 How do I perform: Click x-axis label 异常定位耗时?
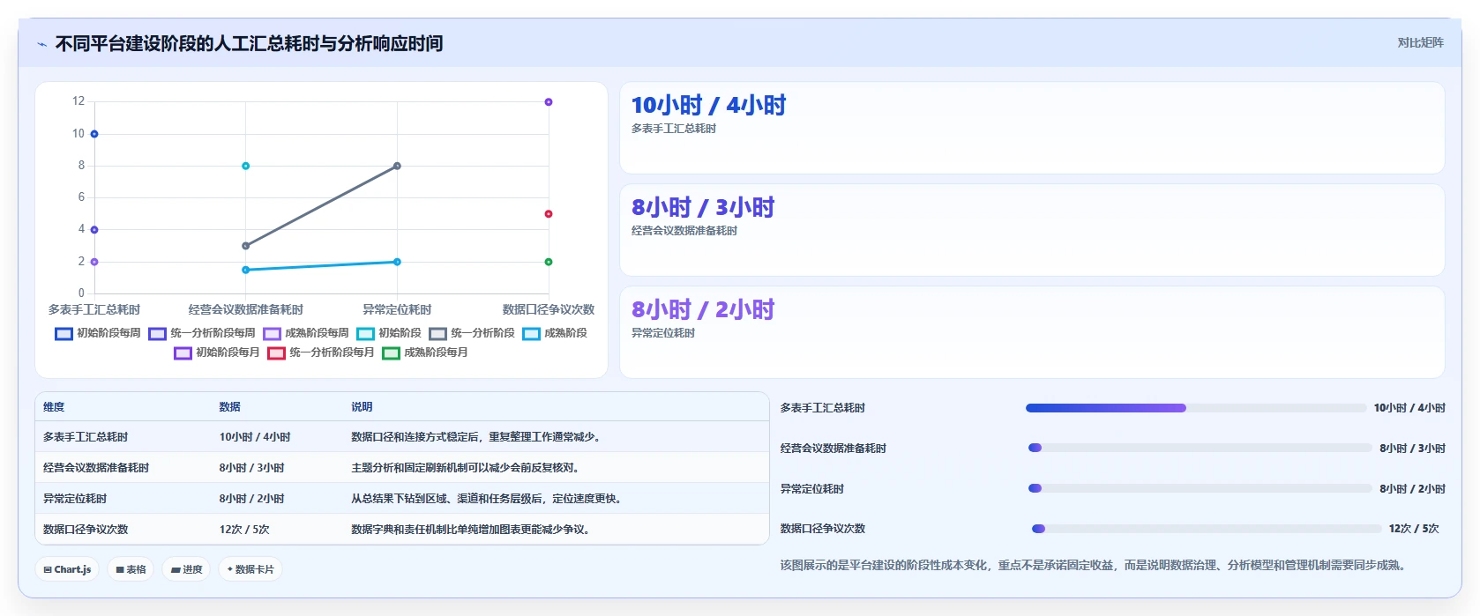397,310
